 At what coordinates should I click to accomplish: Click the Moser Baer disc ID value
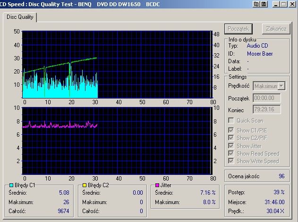[x=260, y=54]
